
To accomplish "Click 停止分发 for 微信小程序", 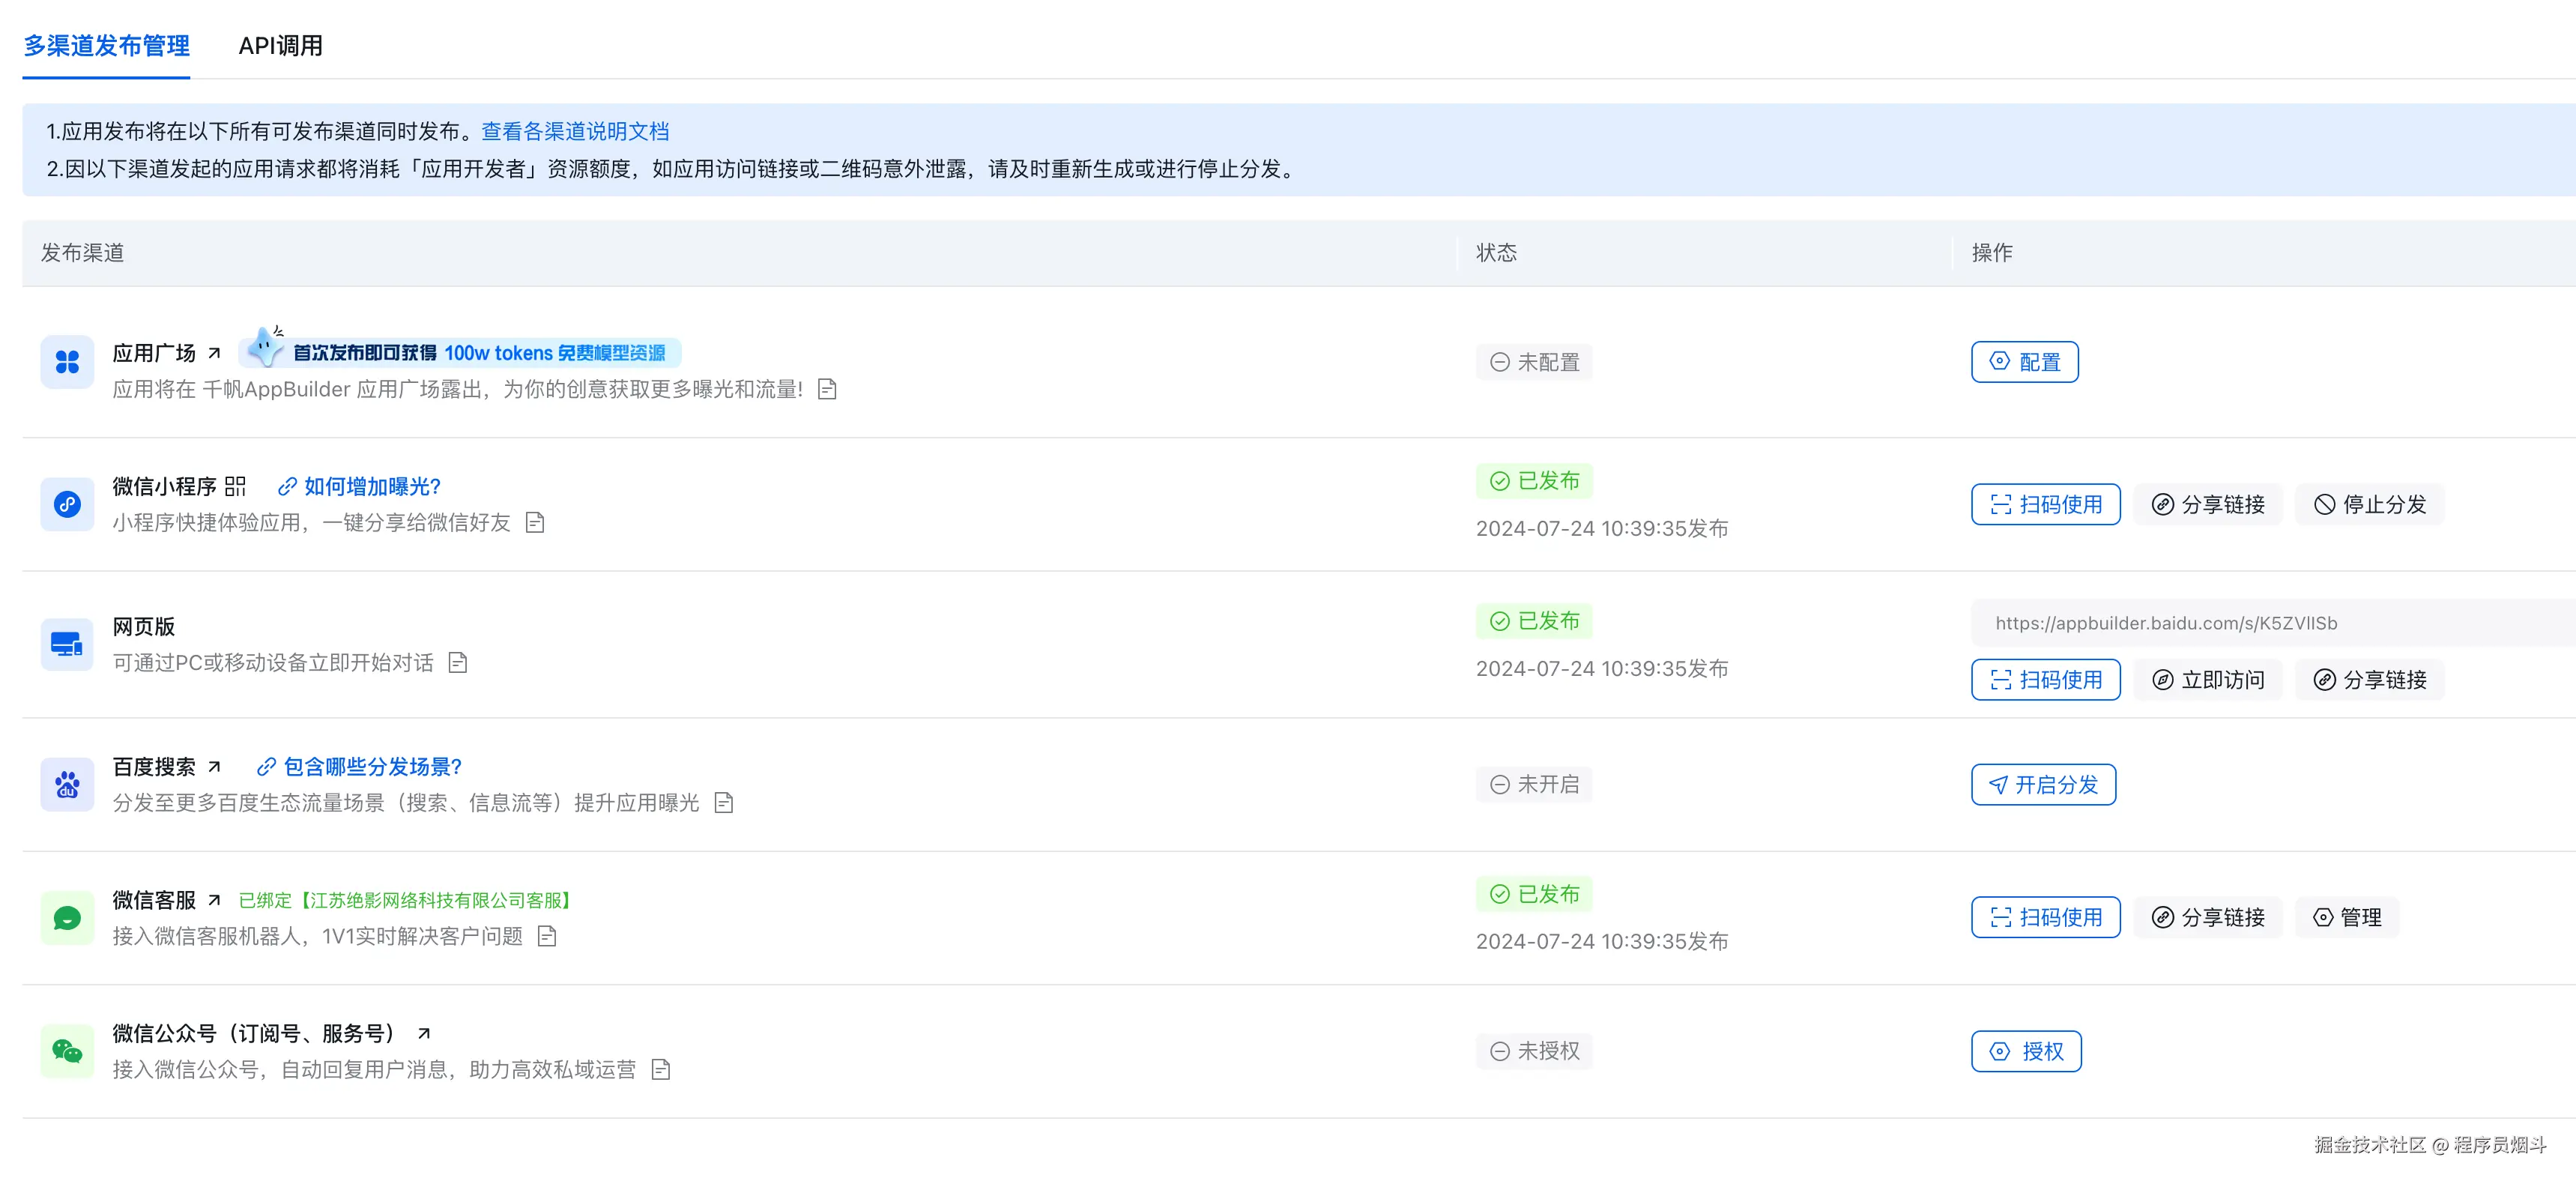I will coord(2369,504).
